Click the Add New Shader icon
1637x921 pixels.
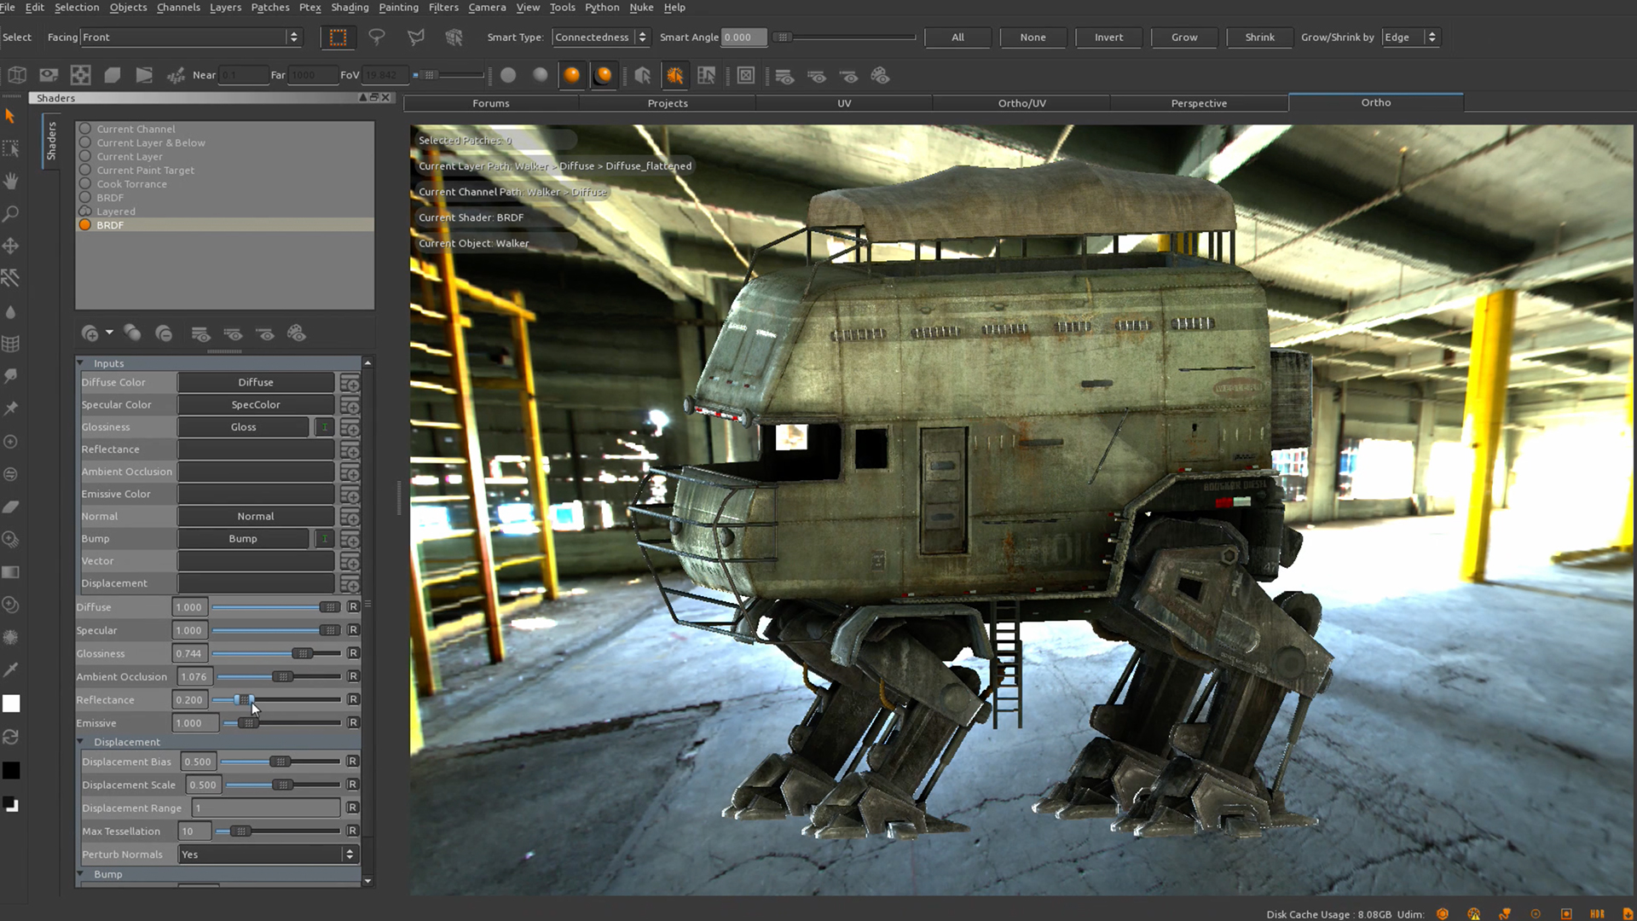click(90, 333)
